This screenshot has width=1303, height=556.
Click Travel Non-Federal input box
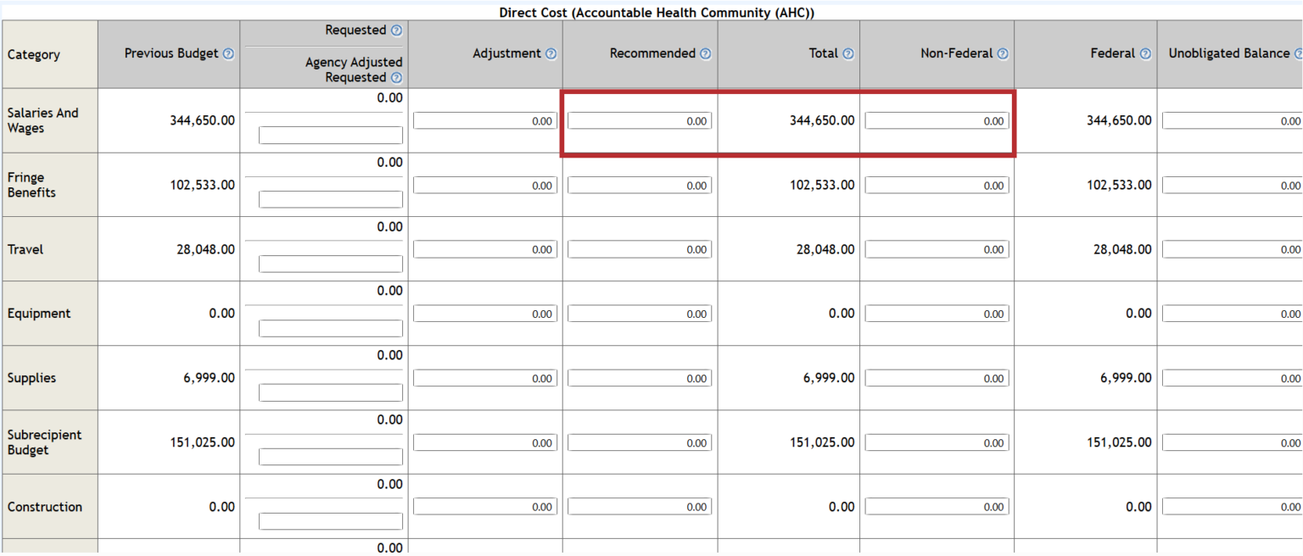pyautogui.click(x=937, y=250)
